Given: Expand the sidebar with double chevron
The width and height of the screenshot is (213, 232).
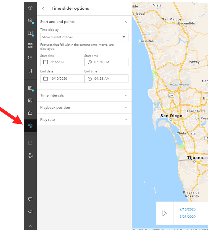Looking at the screenshot, I should [30, 226].
